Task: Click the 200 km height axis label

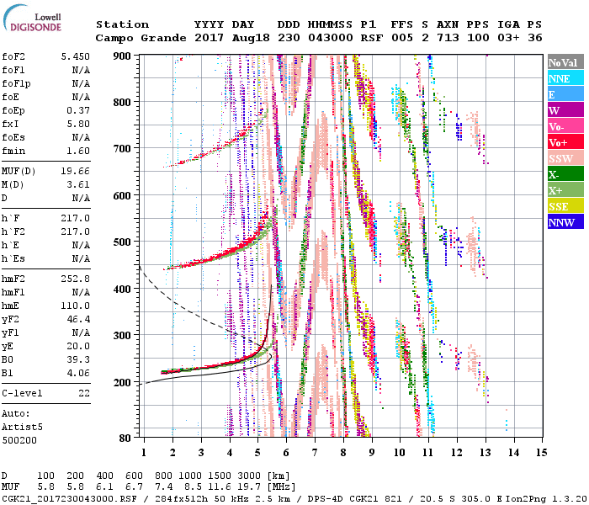Action: pos(122,382)
